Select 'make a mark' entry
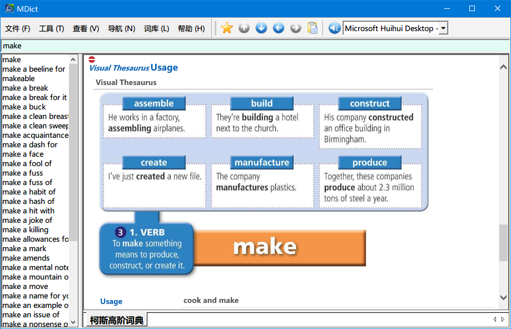This screenshot has width=511, height=329. pyautogui.click(x=24, y=248)
